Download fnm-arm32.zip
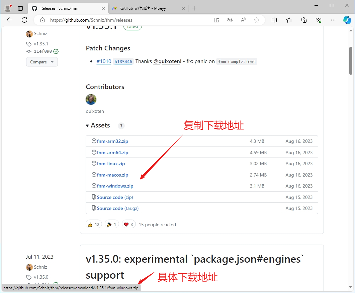The width and height of the screenshot is (355, 293). pyautogui.click(x=112, y=141)
